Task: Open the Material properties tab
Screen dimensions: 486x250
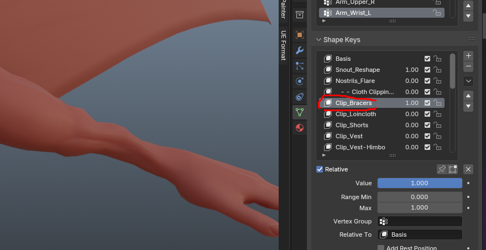Action: [x=300, y=128]
